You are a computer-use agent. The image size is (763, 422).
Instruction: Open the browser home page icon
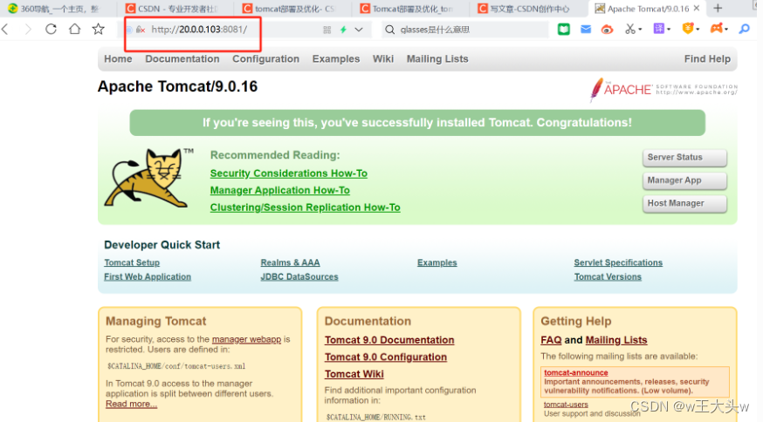[74, 29]
